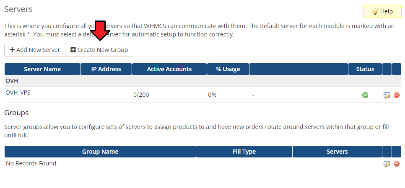
Task: Click the green status checkmark for OVH VPS
Action: tap(365, 95)
